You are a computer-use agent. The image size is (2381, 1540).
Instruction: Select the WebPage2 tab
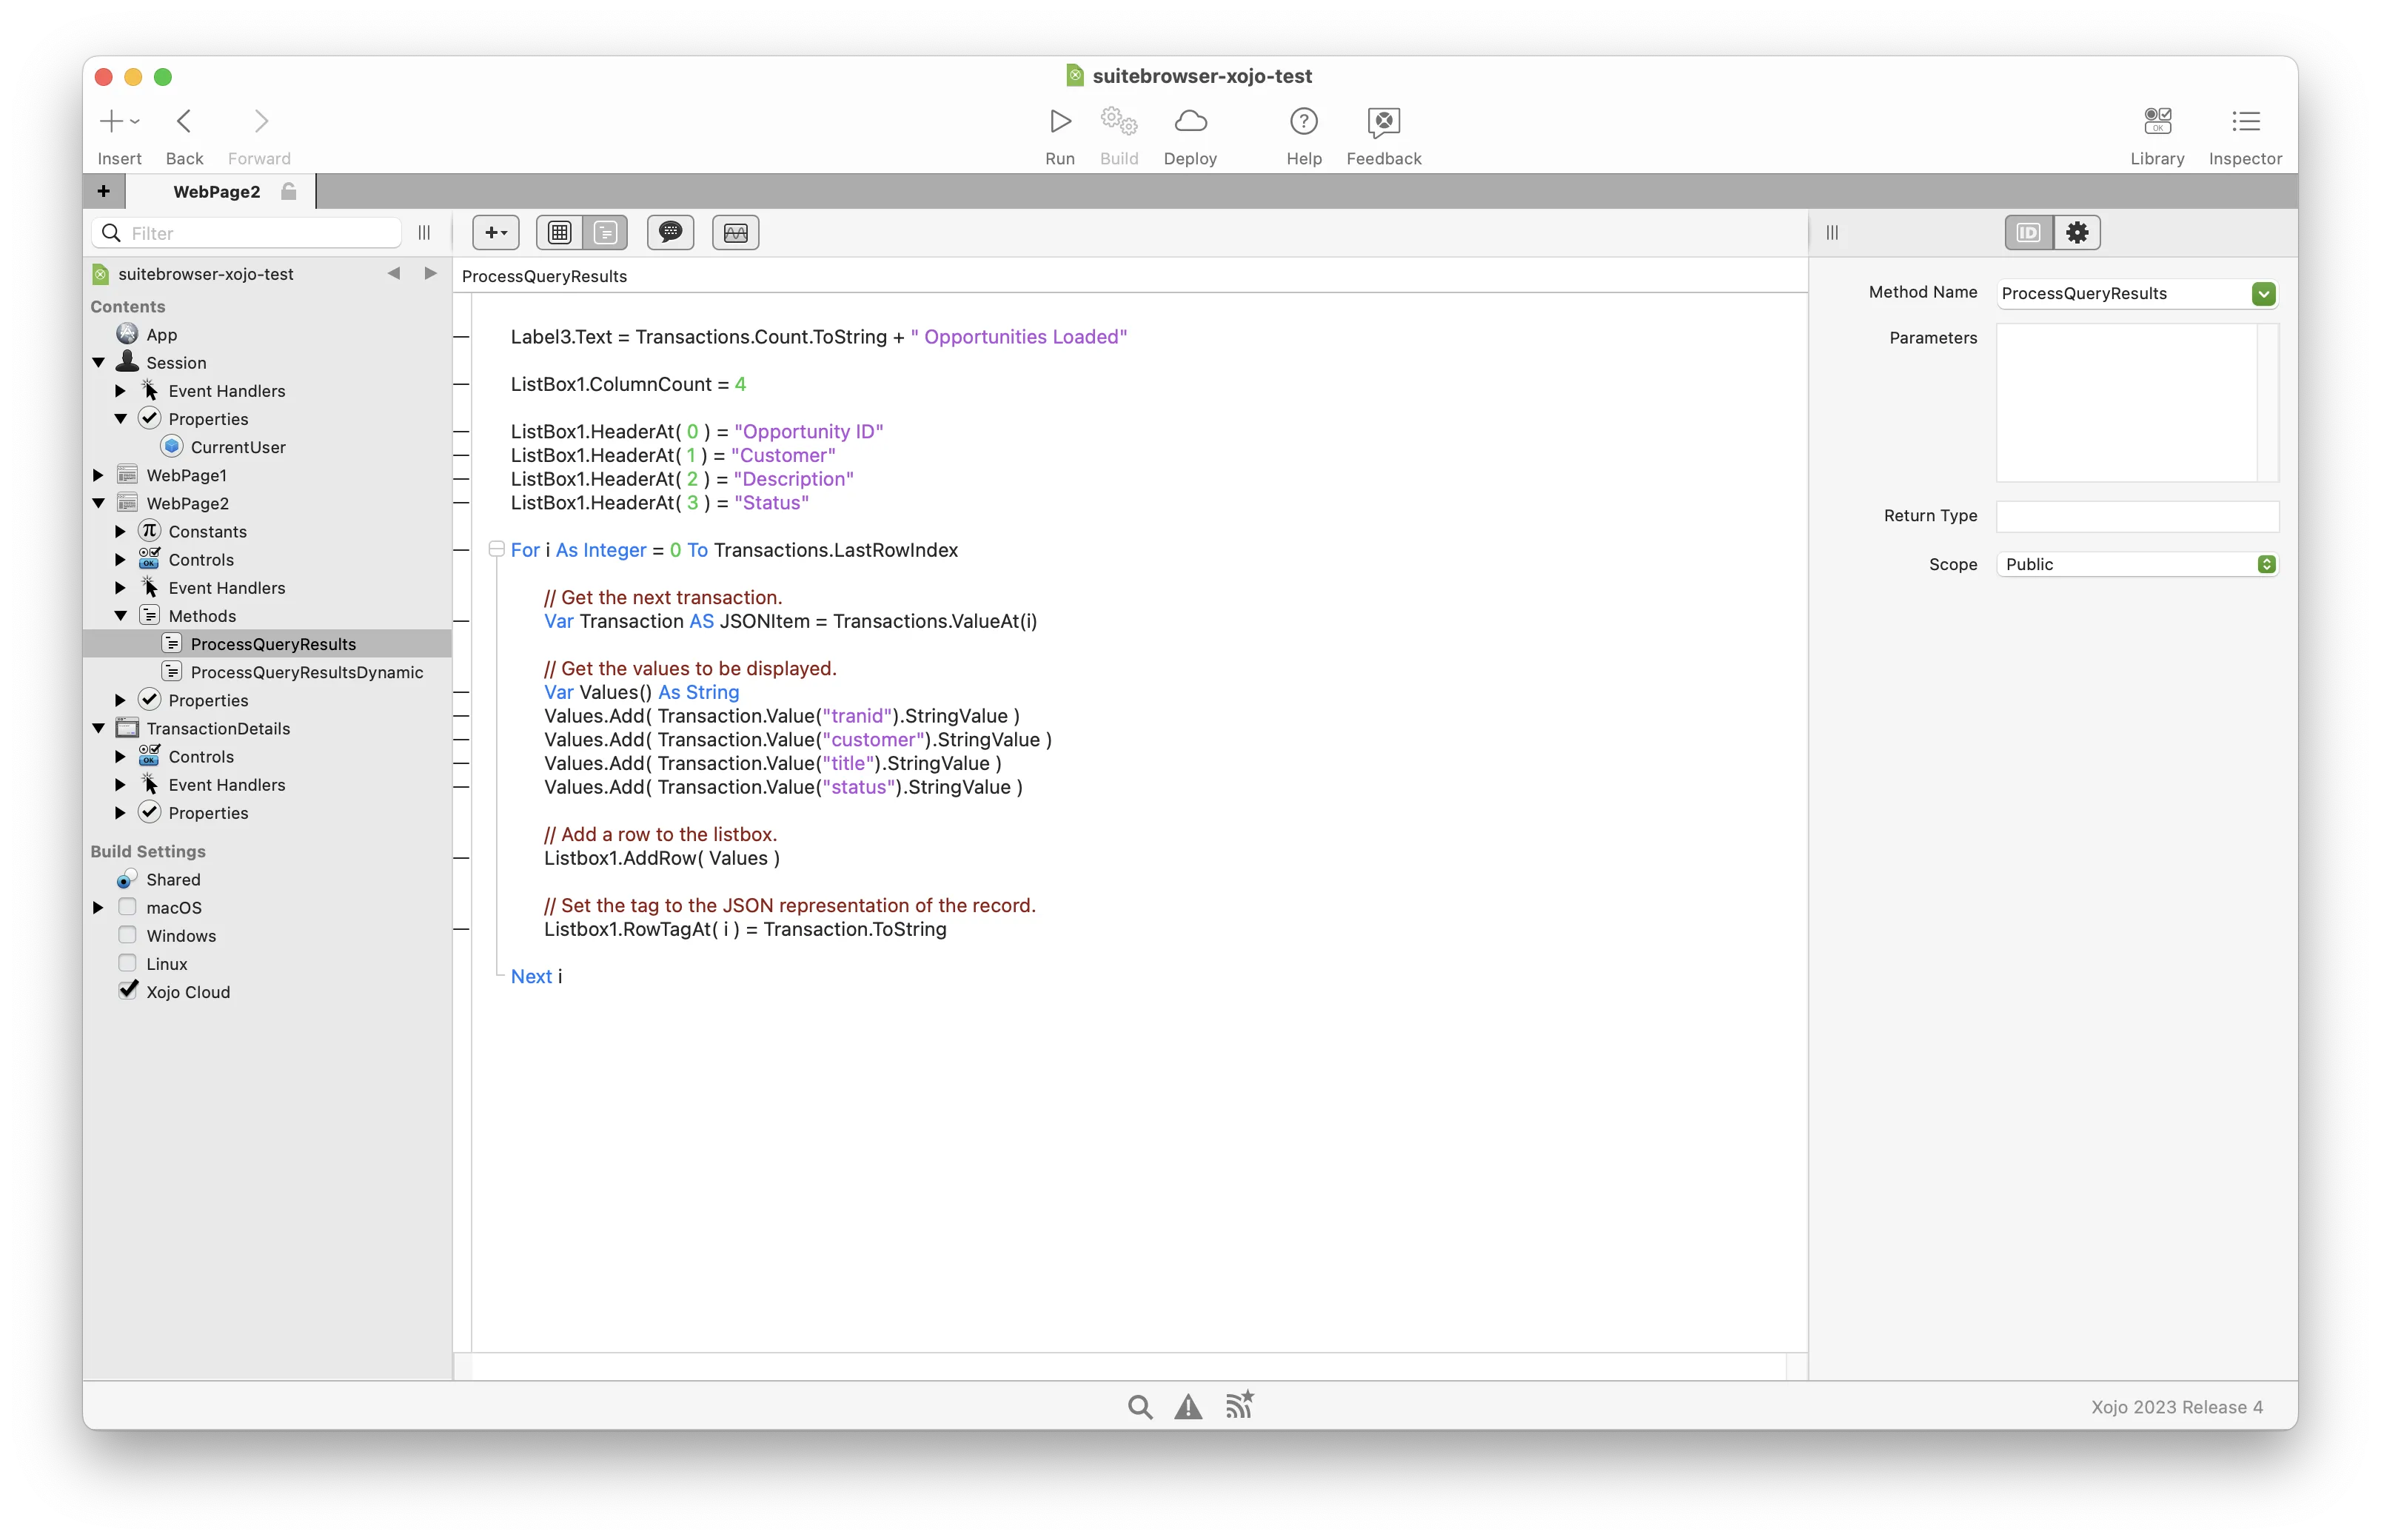tap(217, 191)
